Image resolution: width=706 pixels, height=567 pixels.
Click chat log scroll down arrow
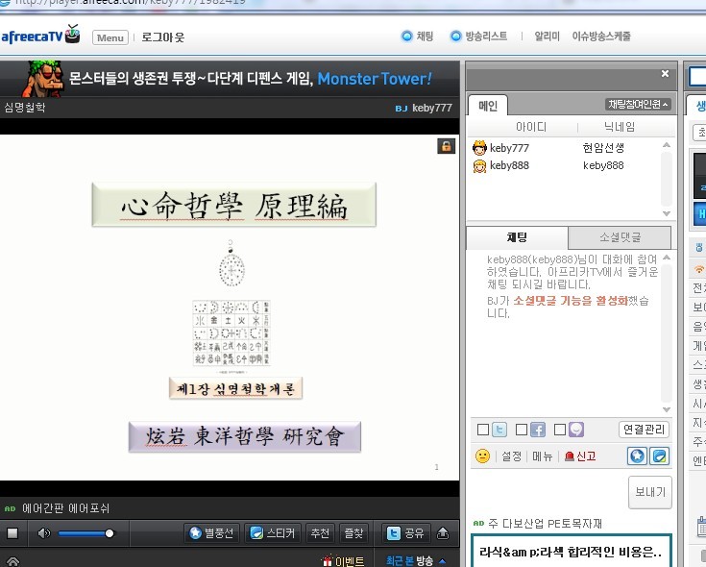coord(667,409)
